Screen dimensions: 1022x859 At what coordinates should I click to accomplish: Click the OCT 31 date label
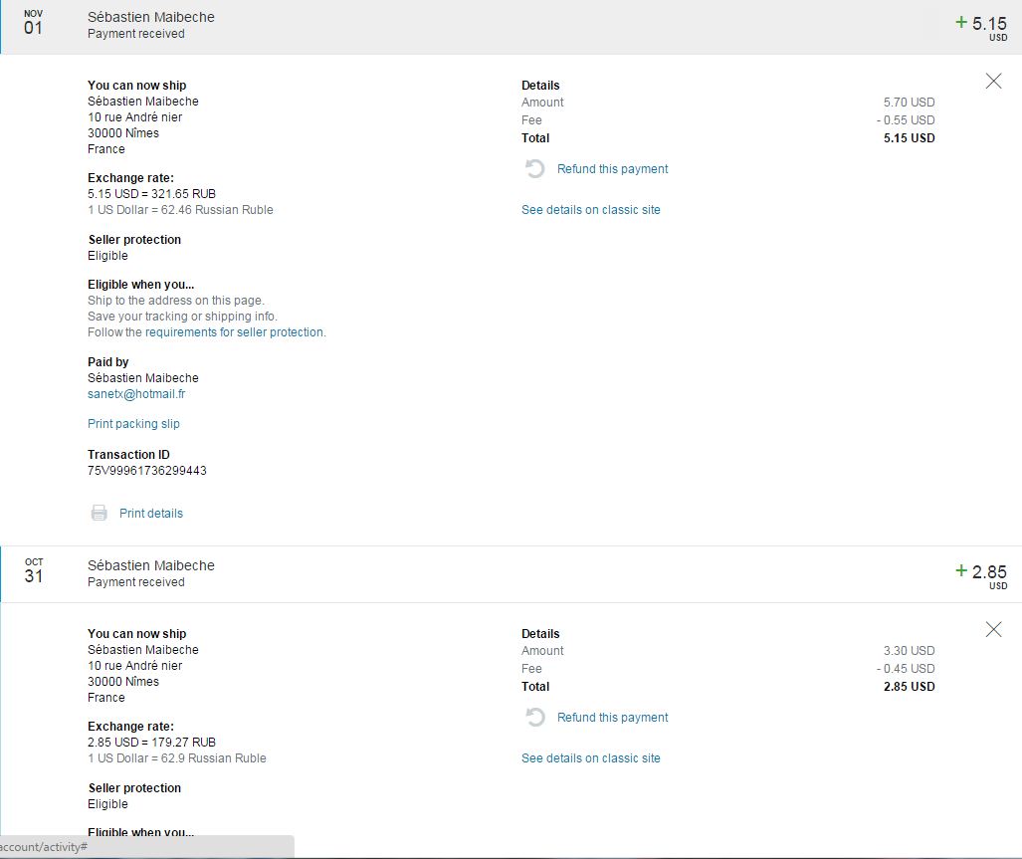[x=34, y=571]
